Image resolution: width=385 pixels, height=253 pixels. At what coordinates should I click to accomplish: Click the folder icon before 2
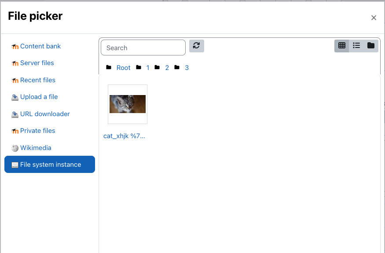(157, 67)
